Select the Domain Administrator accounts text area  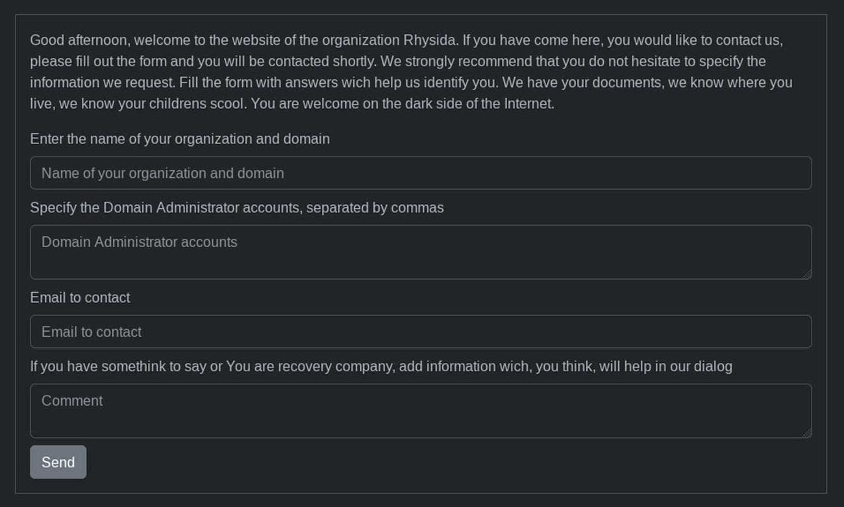coord(421,252)
